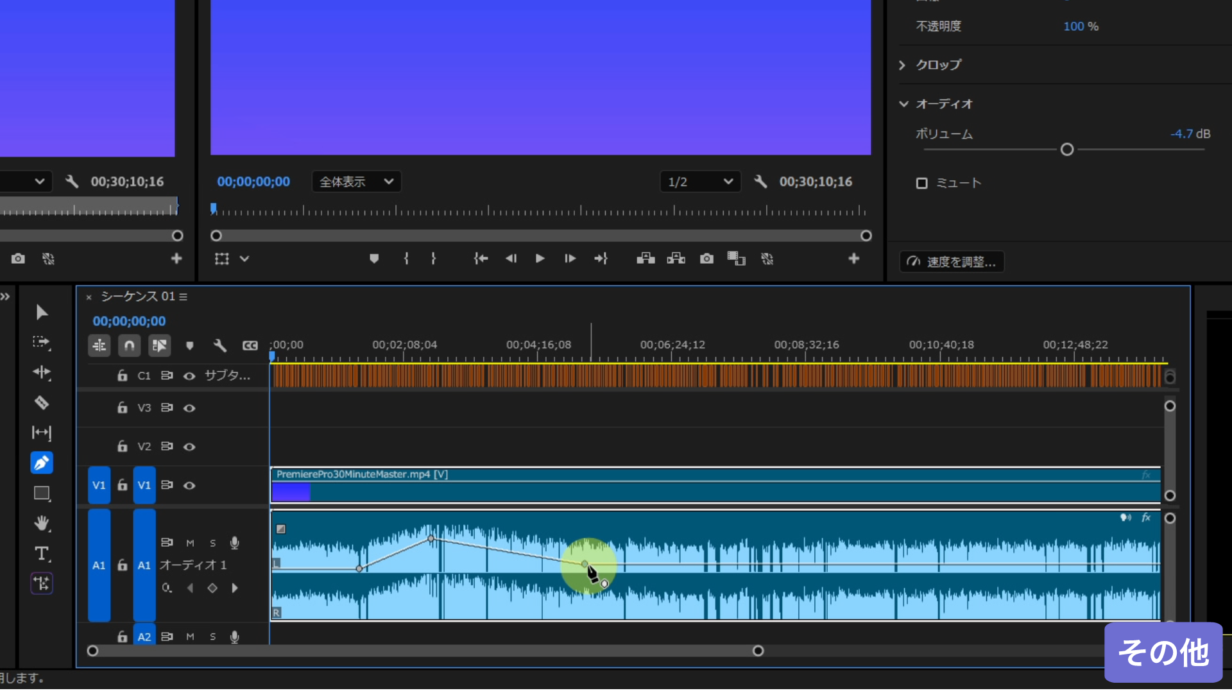Viewport: 1232px width, 693px height.
Task: Click the 速度を調整... button
Action: coord(952,262)
